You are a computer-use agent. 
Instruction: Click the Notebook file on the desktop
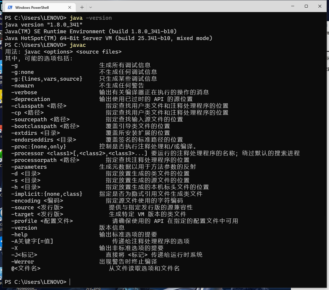(x=26, y=288)
